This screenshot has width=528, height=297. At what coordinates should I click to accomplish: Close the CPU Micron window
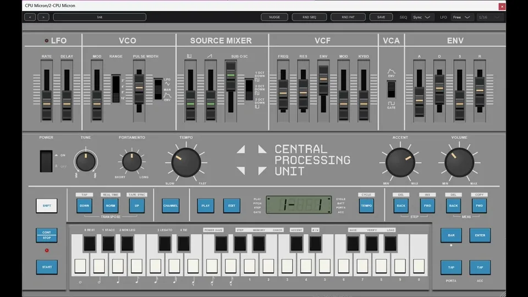click(502, 6)
